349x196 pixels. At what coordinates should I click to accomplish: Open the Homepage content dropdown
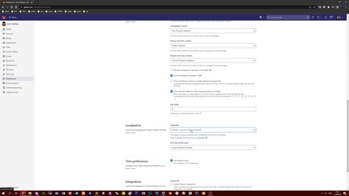(x=213, y=31)
